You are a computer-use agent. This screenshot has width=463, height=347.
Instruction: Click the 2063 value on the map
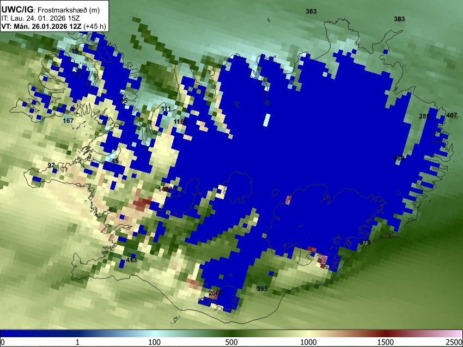[216, 293]
